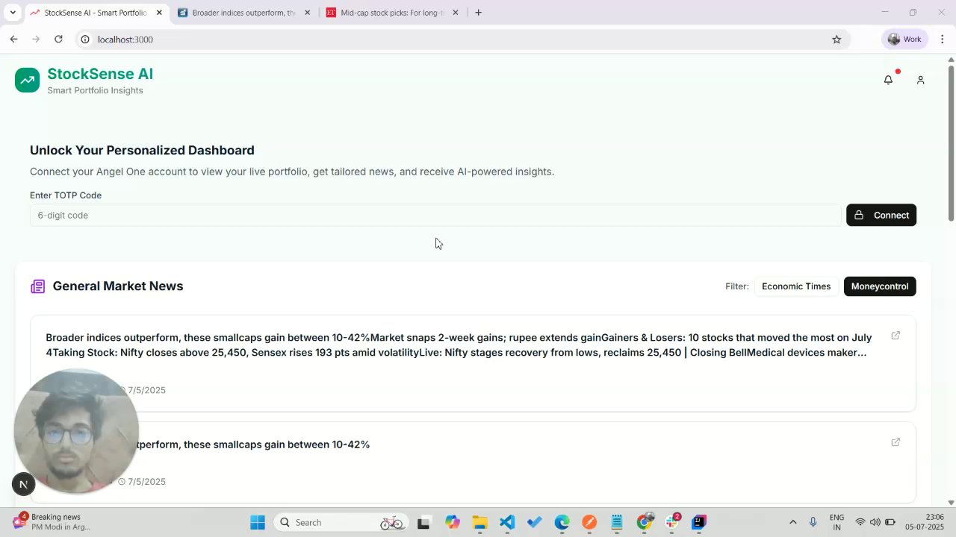
Task: Click the microphone tray icon
Action: point(813,522)
